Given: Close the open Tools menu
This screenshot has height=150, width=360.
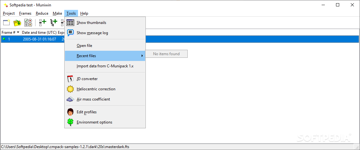Looking at the screenshot, I should (71, 13).
